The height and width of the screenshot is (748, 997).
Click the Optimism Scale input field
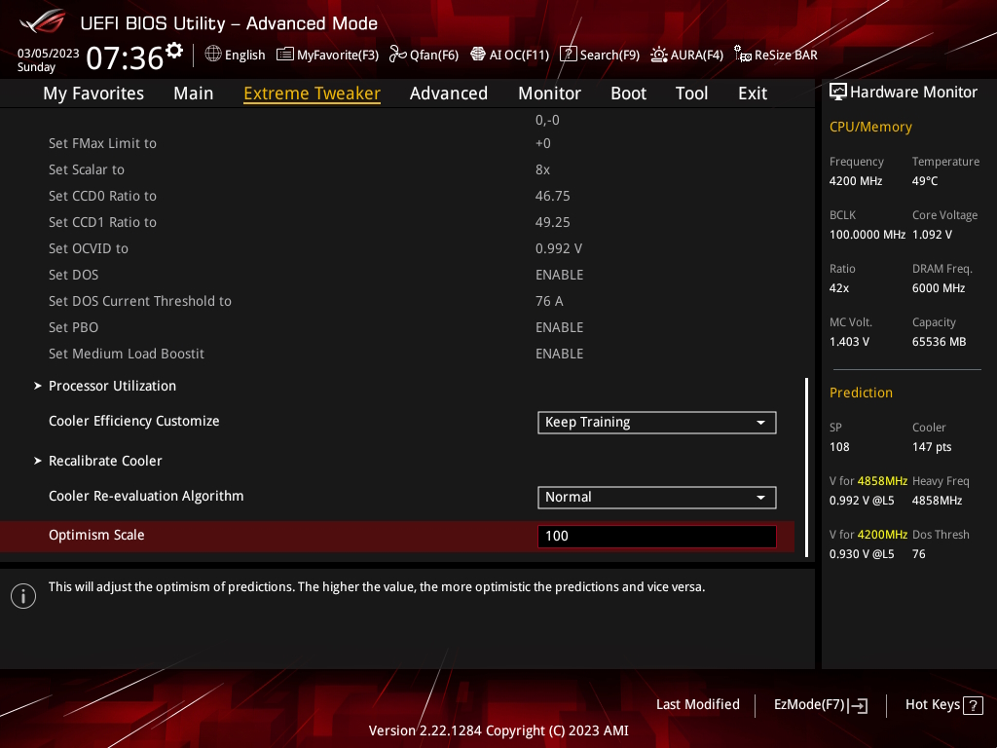tap(657, 537)
